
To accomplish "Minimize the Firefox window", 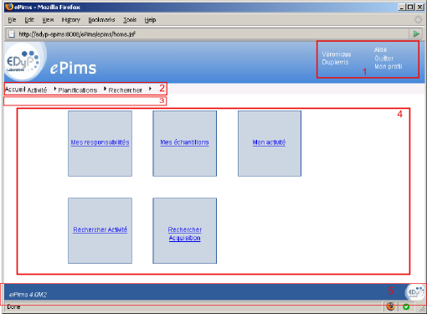I will pos(402,7).
